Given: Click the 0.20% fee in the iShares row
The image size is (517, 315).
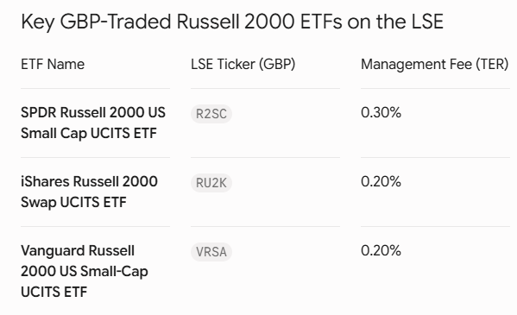Looking at the screenshot, I should (x=381, y=181).
